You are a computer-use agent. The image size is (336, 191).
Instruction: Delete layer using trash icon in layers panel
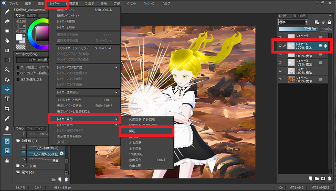point(329,178)
